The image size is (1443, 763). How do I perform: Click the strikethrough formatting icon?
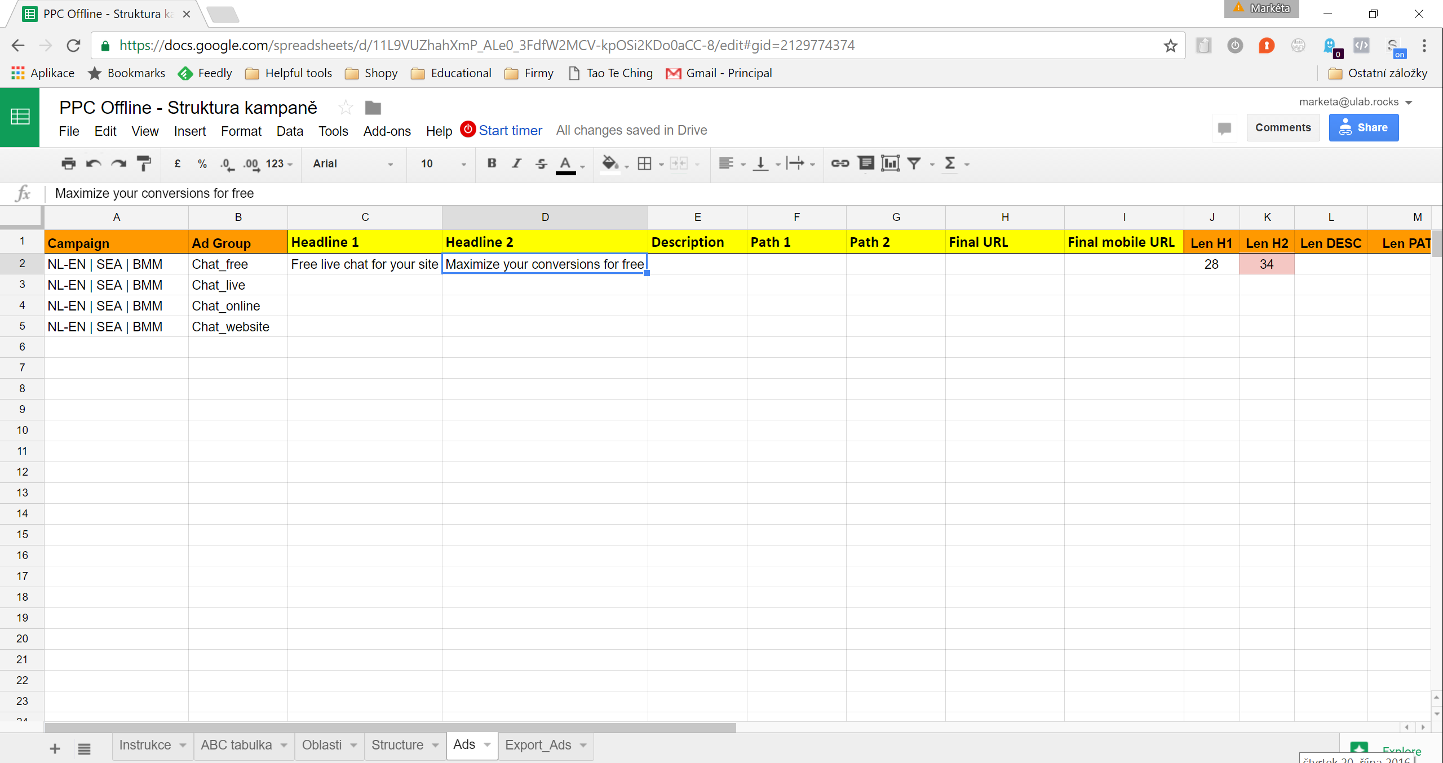[539, 163]
